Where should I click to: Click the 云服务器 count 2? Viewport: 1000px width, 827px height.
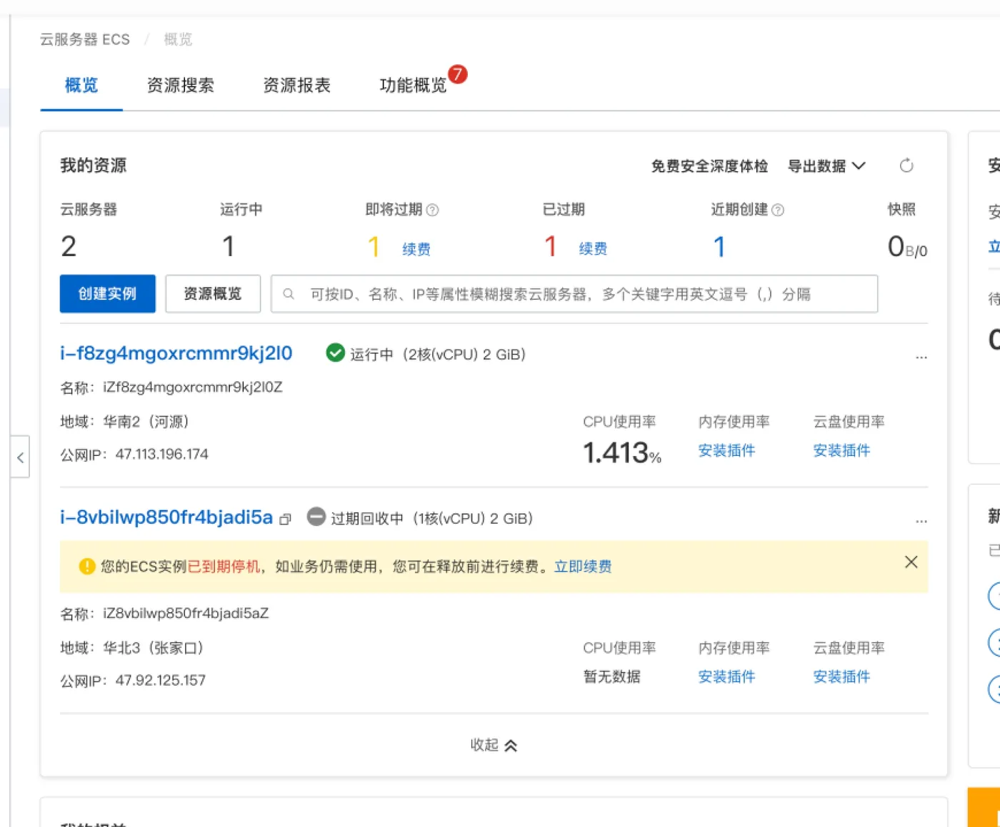[69, 247]
